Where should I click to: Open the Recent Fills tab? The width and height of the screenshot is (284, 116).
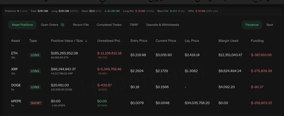pyautogui.click(x=81, y=25)
